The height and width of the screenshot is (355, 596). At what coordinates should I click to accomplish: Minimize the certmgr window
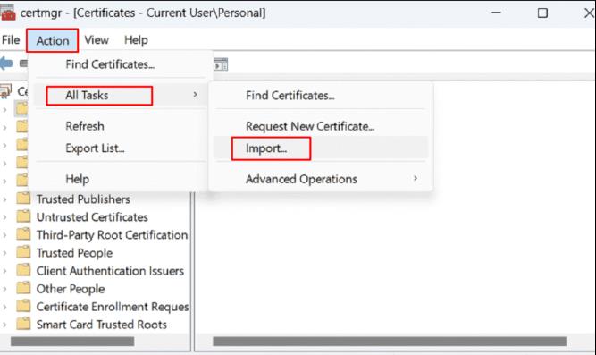496,13
